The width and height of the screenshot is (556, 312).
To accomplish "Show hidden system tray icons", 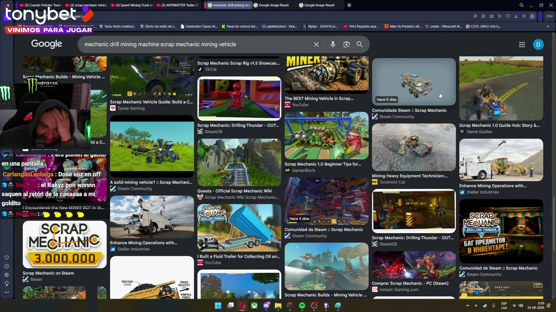I will pyautogui.click(x=468, y=306).
